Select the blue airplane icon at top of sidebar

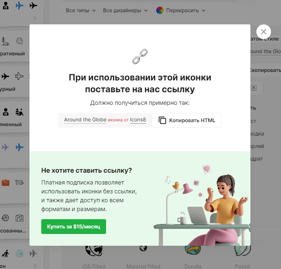[x=20, y=6]
